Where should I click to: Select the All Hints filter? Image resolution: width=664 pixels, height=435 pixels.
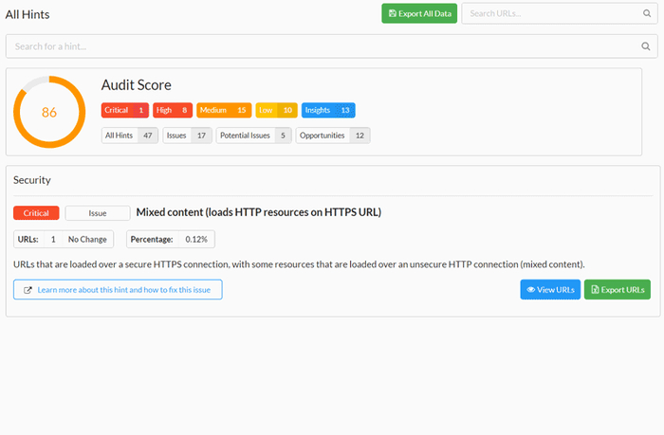[x=130, y=136]
